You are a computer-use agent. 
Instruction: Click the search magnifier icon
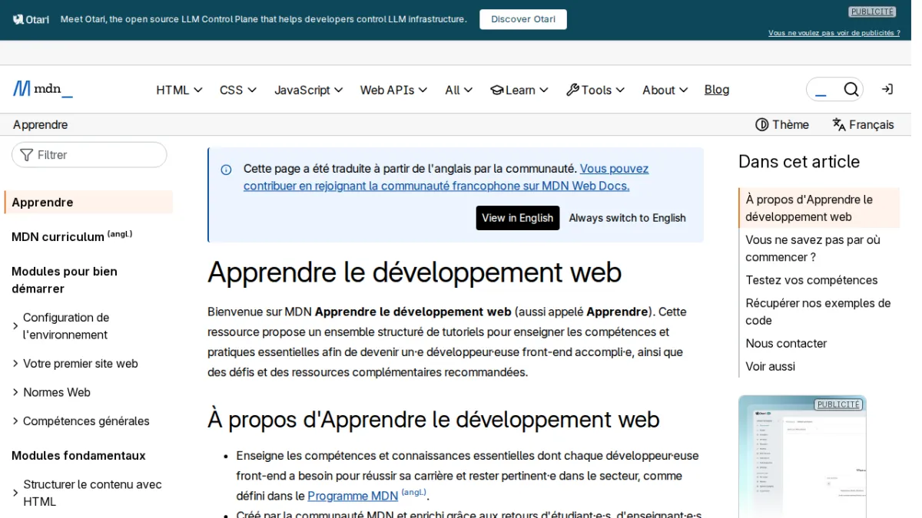851,90
